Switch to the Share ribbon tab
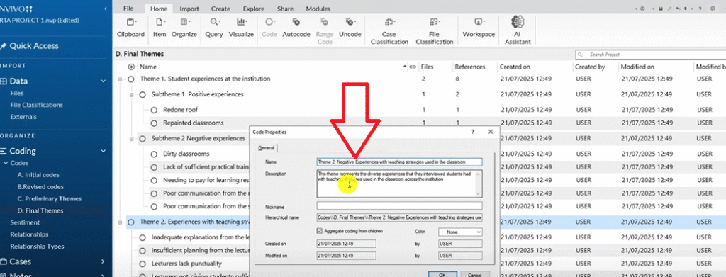Viewport: 726px width, 277px height. click(x=285, y=9)
